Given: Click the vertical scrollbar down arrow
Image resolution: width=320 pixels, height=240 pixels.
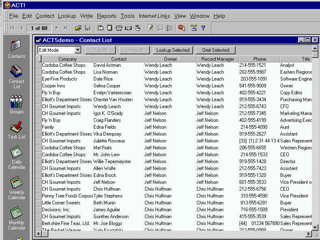Looking at the screenshot, I should [315, 227].
